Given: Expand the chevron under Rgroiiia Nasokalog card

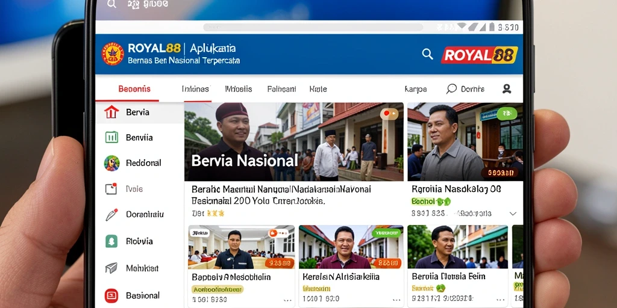Looking at the screenshot, I should 513,214.
